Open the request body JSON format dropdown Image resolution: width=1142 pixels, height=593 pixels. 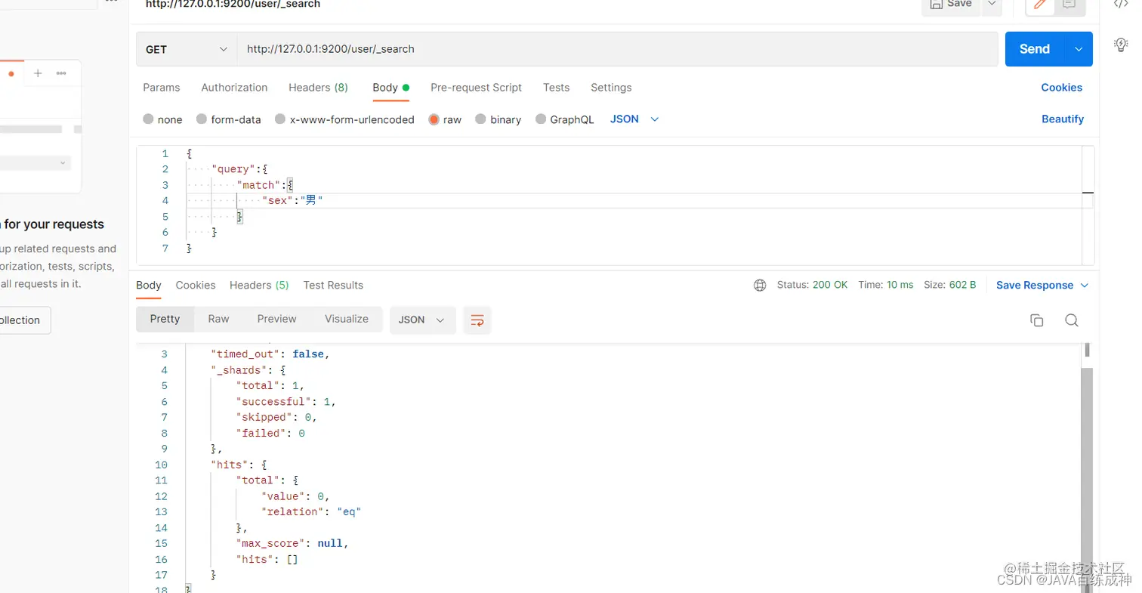(x=634, y=119)
